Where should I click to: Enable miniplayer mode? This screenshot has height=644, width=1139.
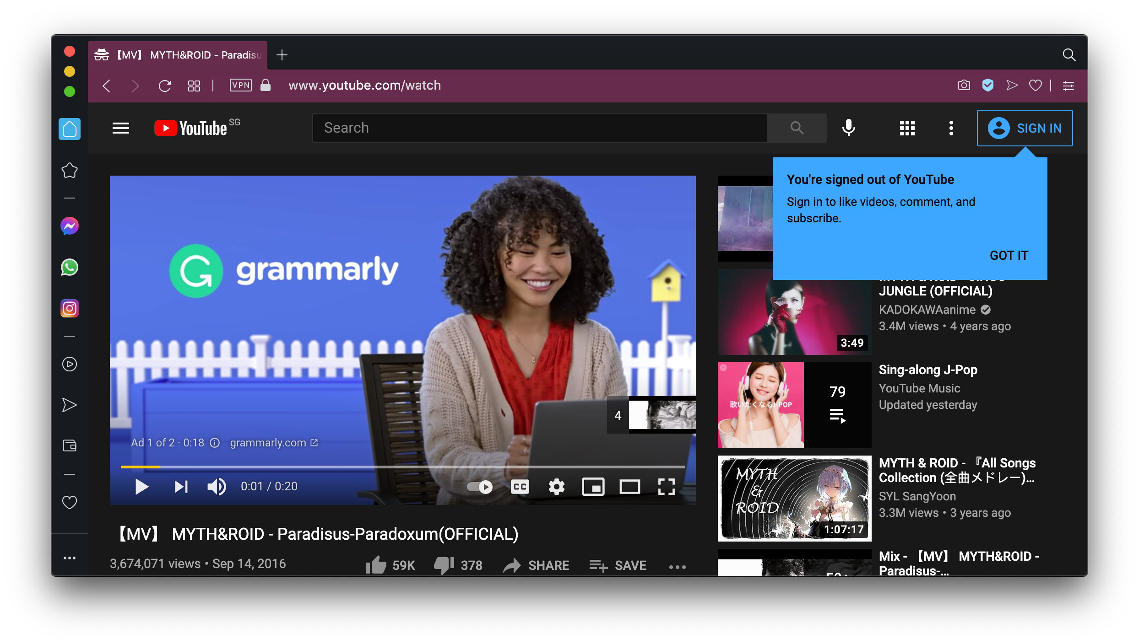click(x=593, y=487)
